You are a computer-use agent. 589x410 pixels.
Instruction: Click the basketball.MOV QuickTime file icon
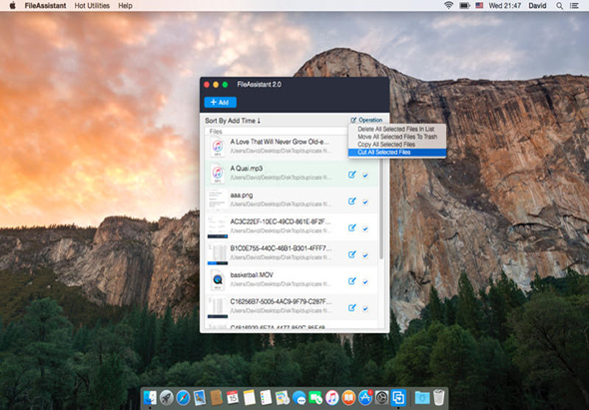[x=218, y=279]
